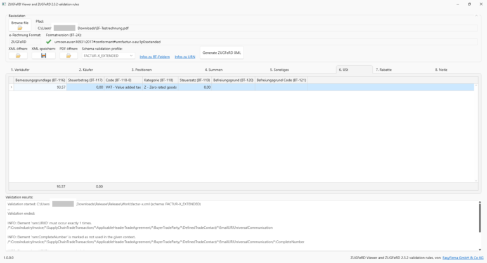Click the green checkmark validity icon
The height and width of the screenshot is (263, 487).
pos(49,42)
